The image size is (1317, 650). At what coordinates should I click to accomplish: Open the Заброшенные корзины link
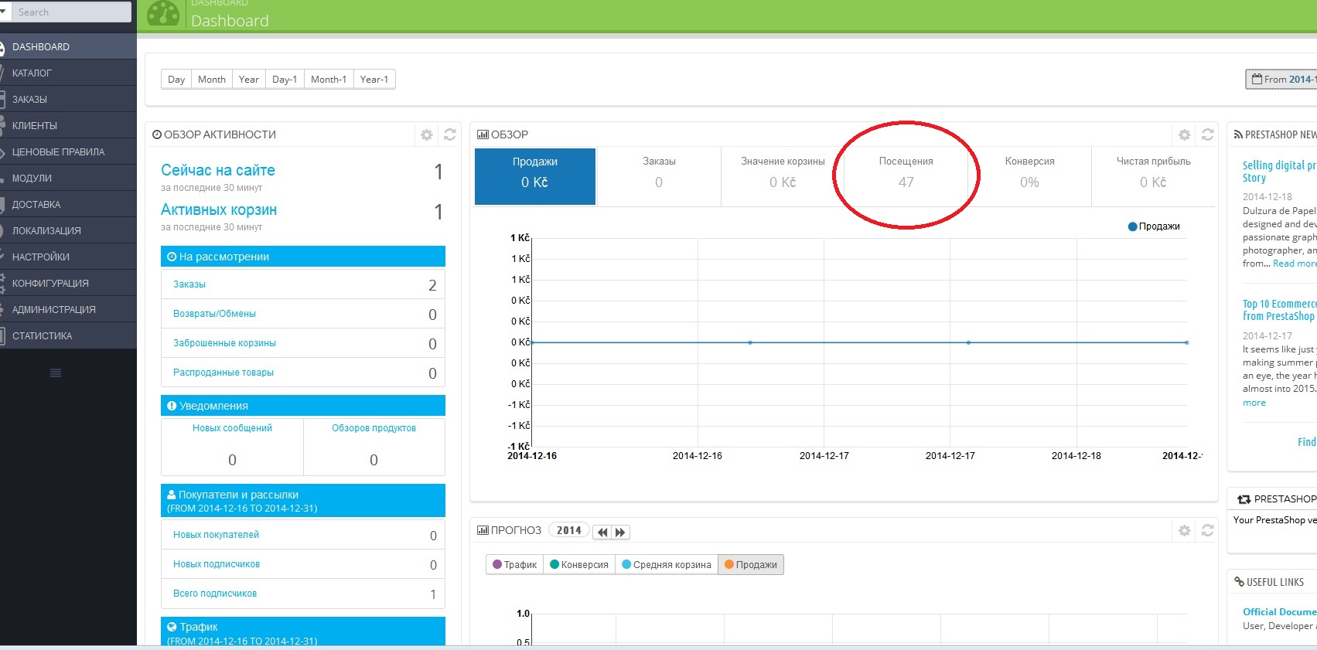pos(224,343)
